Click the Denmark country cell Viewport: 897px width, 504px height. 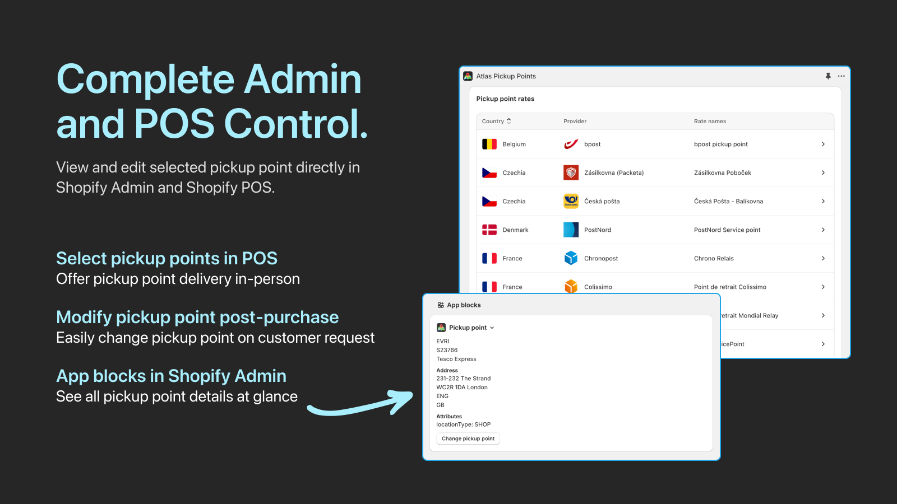(515, 230)
